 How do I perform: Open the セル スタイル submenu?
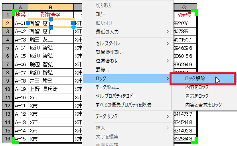(128, 43)
